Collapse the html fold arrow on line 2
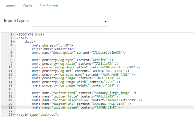 (x=14, y=38)
